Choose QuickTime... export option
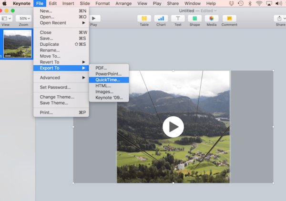The image size is (286, 201). (109, 80)
